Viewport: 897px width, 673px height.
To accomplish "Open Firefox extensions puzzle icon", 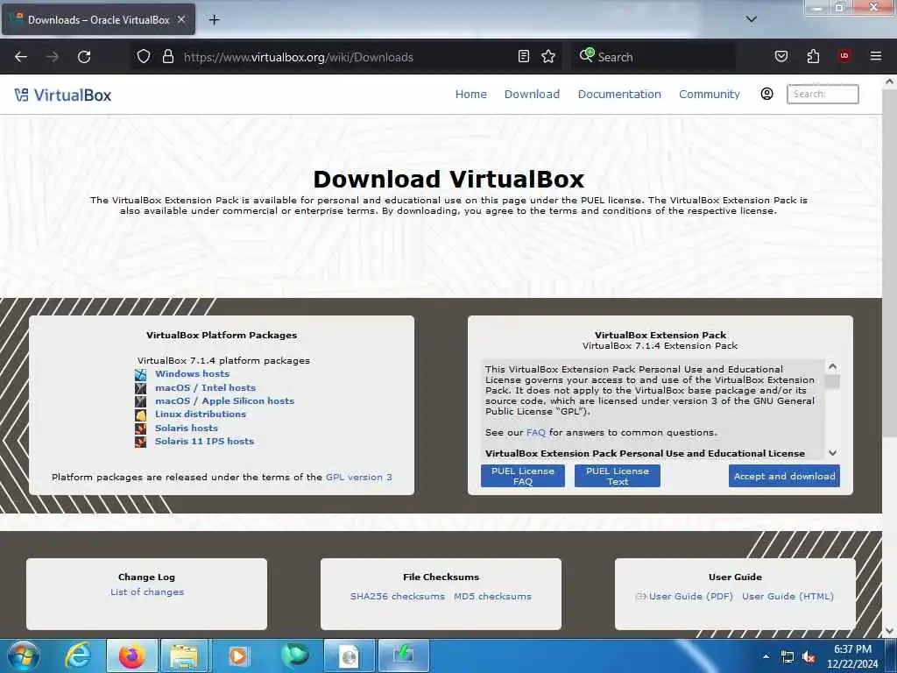I will pos(813,56).
